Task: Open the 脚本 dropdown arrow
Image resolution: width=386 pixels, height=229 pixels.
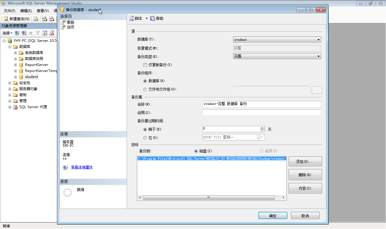Action: [147, 18]
